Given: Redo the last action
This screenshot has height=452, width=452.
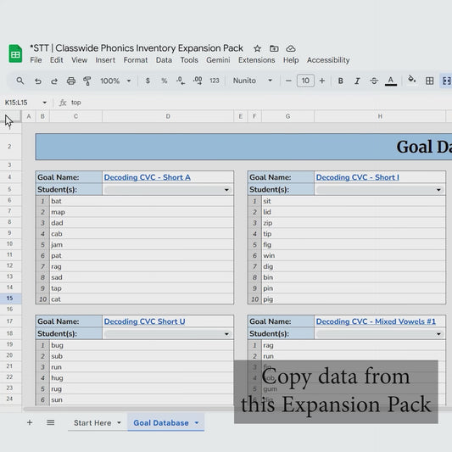Looking at the screenshot, I should tap(54, 81).
